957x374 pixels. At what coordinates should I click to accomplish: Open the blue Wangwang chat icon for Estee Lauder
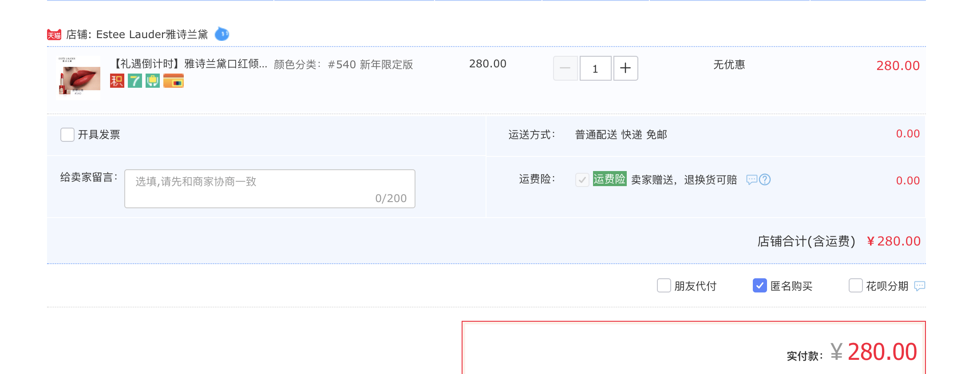click(222, 34)
